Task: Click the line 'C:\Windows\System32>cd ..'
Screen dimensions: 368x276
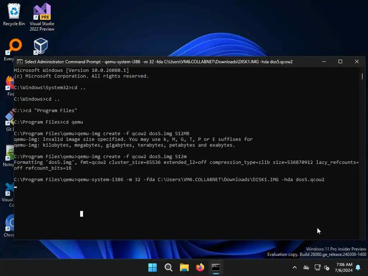Action: [x=50, y=88]
